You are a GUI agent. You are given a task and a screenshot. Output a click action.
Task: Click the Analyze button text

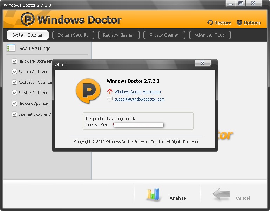point(178,198)
